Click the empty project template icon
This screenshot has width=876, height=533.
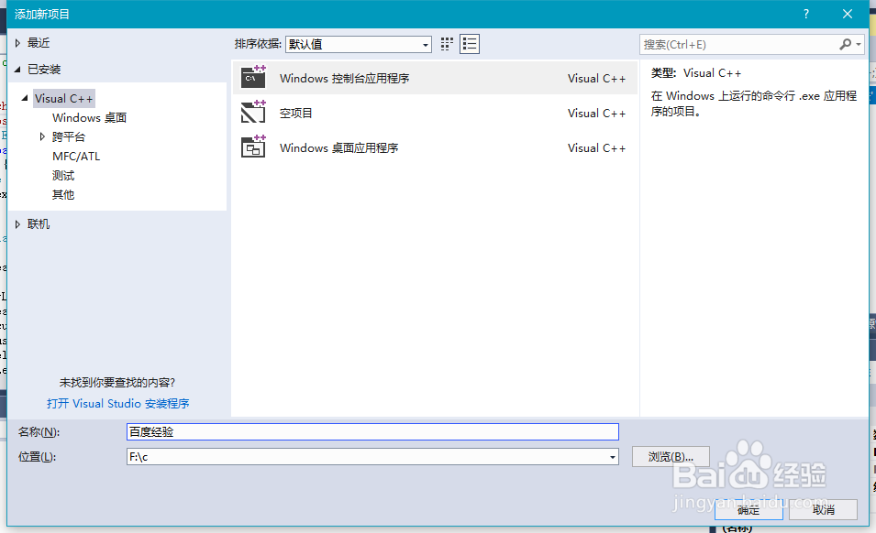coord(253,112)
